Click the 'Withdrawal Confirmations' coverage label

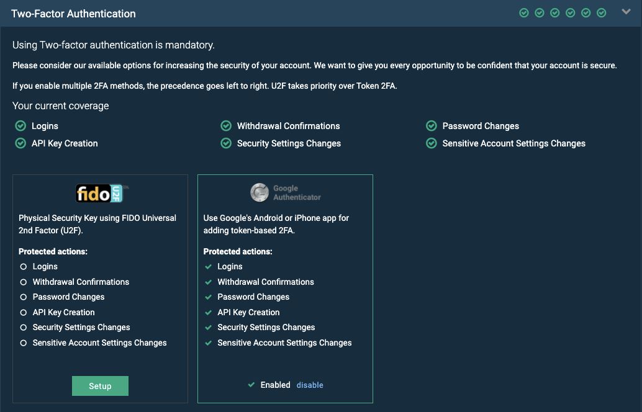[288, 126]
